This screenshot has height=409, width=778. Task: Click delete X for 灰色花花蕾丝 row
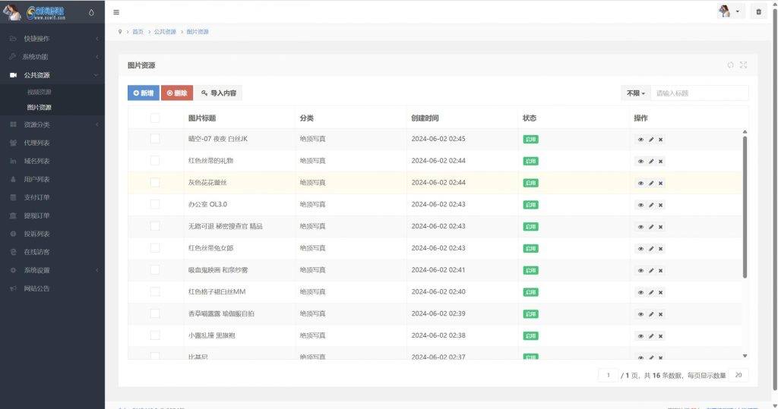[660, 183]
